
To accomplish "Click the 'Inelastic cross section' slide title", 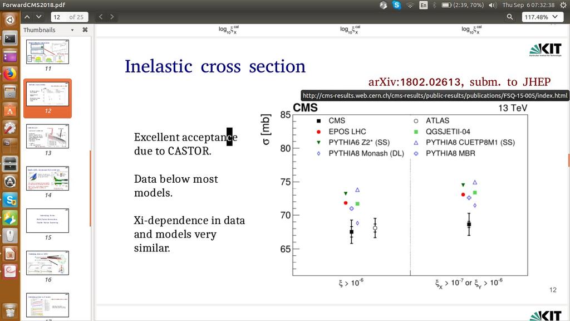I will [x=215, y=67].
